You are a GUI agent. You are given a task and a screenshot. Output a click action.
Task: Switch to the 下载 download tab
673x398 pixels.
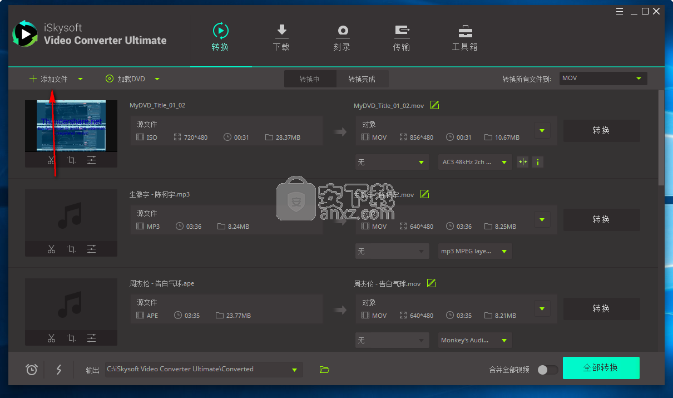click(x=281, y=37)
